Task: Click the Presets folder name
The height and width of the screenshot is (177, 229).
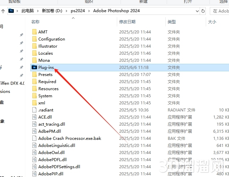Action: coord(45,74)
